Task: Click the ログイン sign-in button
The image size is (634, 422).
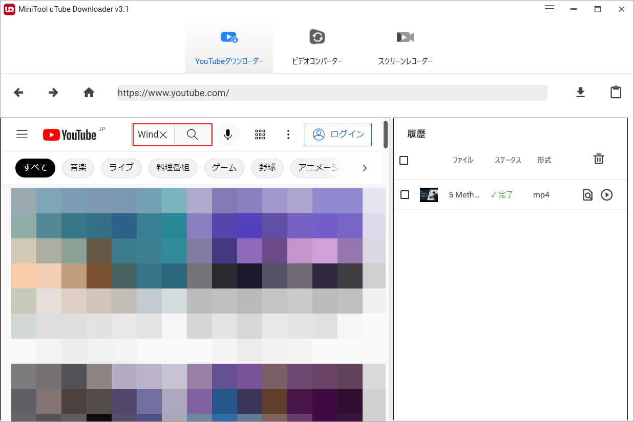Action: pos(338,135)
